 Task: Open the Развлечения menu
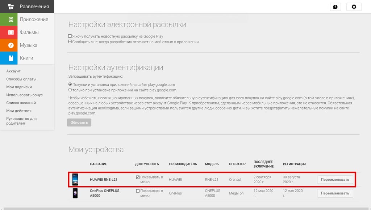27,7
